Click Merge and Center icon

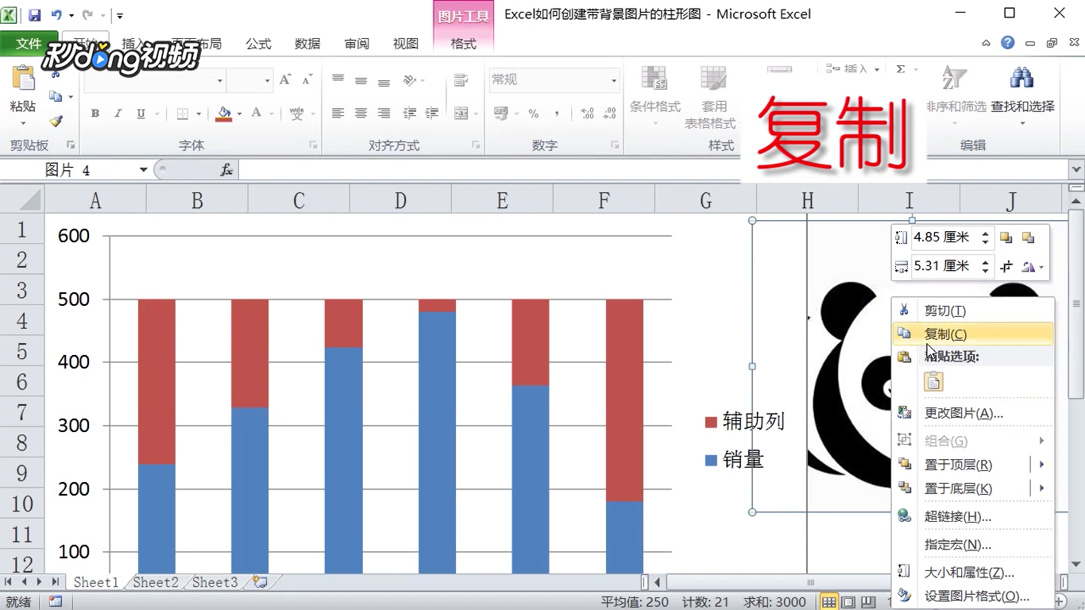point(461,114)
